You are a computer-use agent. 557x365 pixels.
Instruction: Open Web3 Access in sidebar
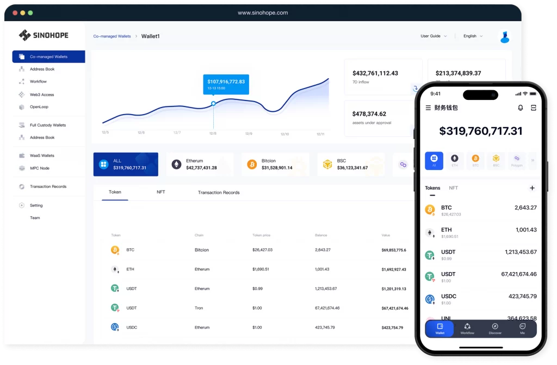click(x=41, y=95)
